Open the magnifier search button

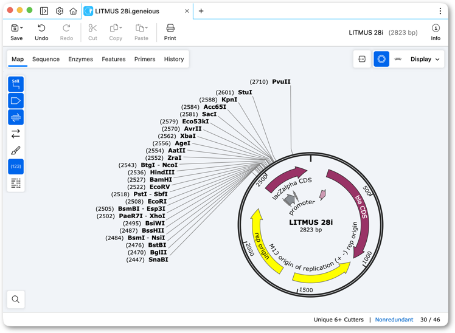pos(16,299)
